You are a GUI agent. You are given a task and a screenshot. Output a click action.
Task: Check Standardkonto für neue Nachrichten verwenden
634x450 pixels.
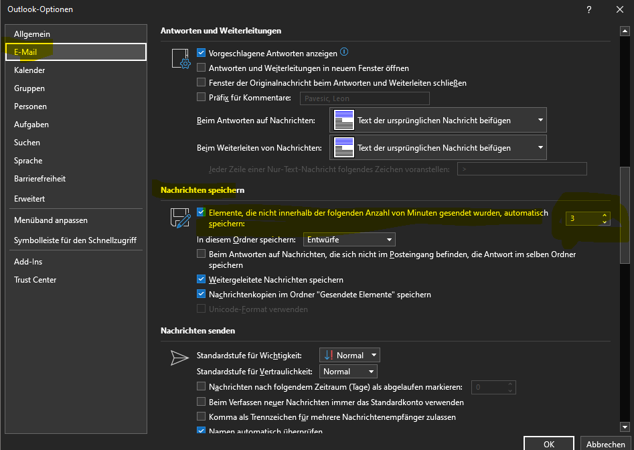pos(201,402)
